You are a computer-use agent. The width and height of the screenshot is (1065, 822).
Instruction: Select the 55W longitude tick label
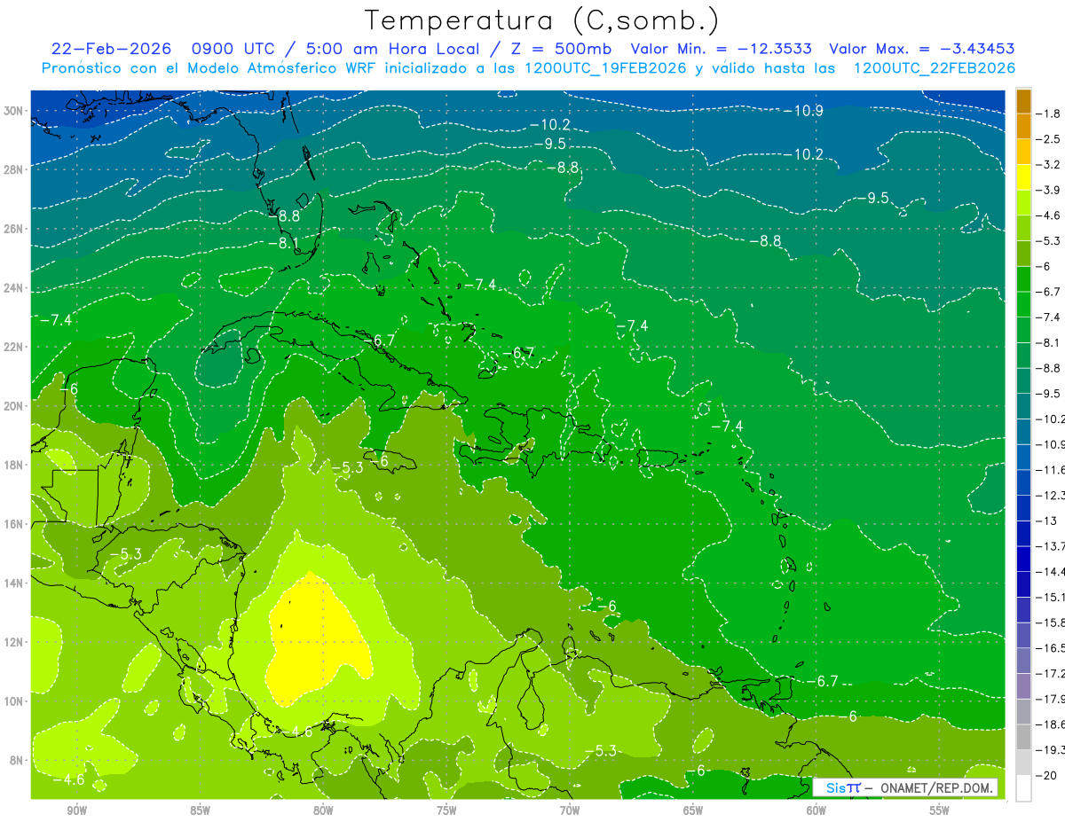tap(939, 810)
